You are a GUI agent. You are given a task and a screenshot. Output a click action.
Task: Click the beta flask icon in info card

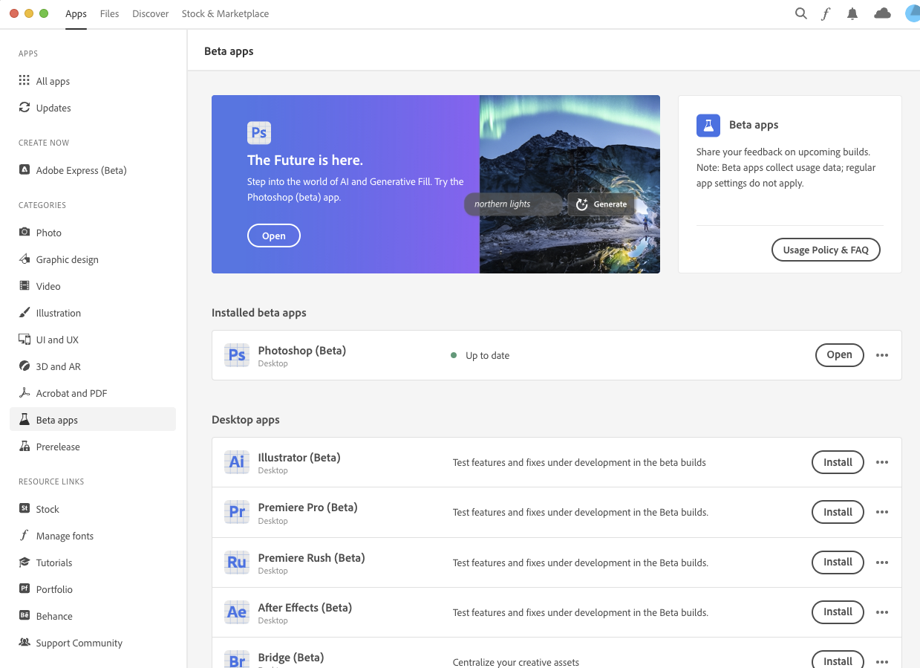click(708, 126)
